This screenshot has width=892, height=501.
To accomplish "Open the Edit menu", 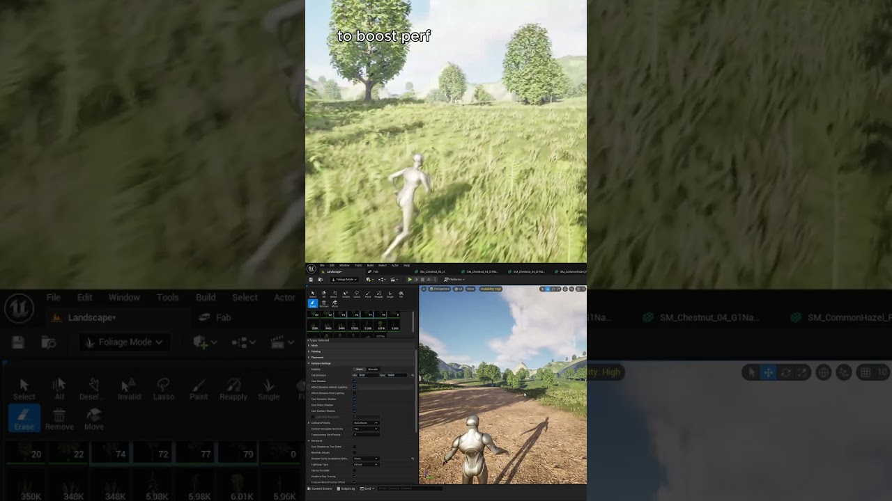I will click(x=332, y=265).
